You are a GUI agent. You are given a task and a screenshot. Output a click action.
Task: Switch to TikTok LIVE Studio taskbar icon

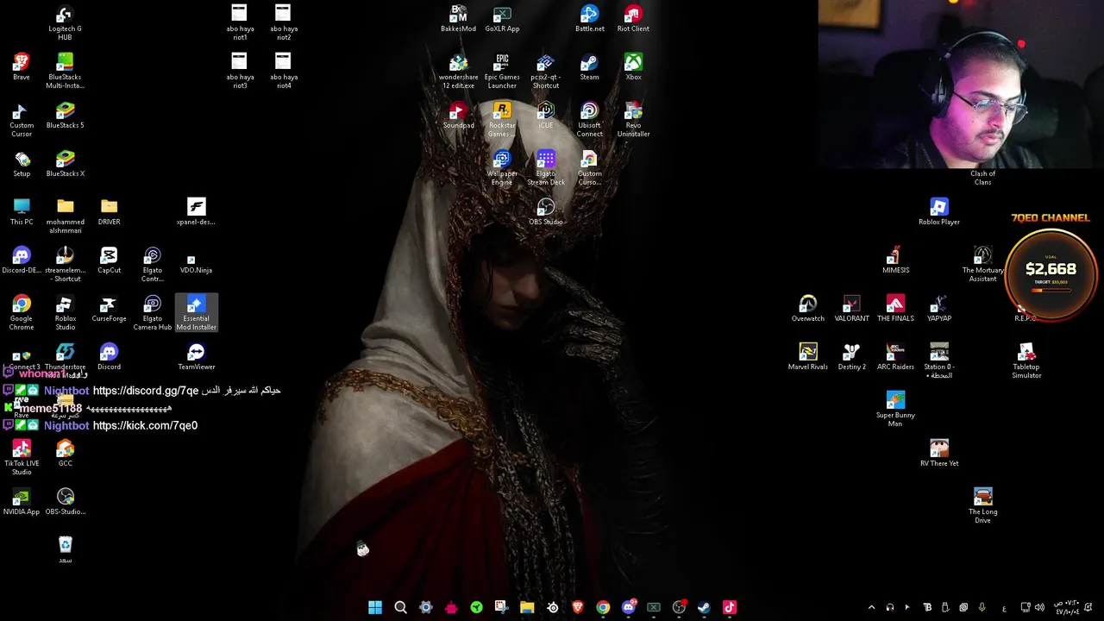tap(730, 607)
